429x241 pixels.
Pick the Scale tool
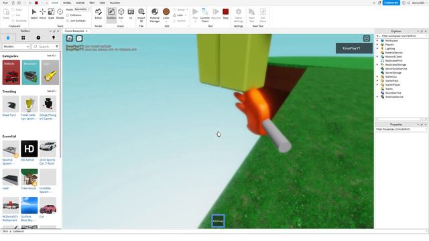[x=51, y=14]
